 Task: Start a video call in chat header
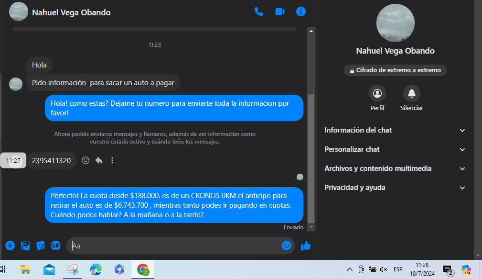(x=280, y=12)
